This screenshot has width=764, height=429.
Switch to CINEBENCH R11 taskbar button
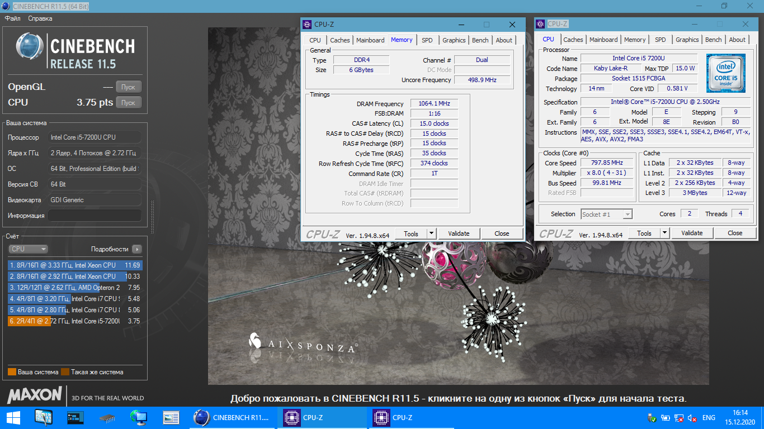(x=231, y=417)
